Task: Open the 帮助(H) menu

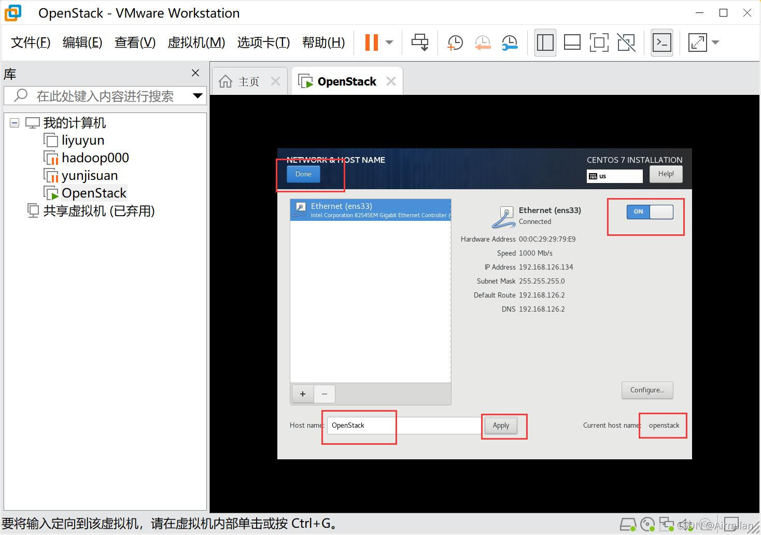Action: pos(323,43)
